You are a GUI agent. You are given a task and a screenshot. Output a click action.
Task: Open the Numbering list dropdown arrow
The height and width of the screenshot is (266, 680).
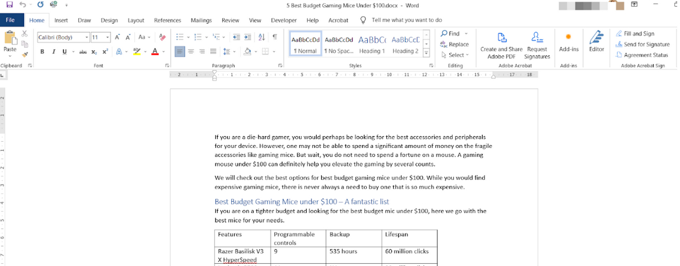(206, 37)
